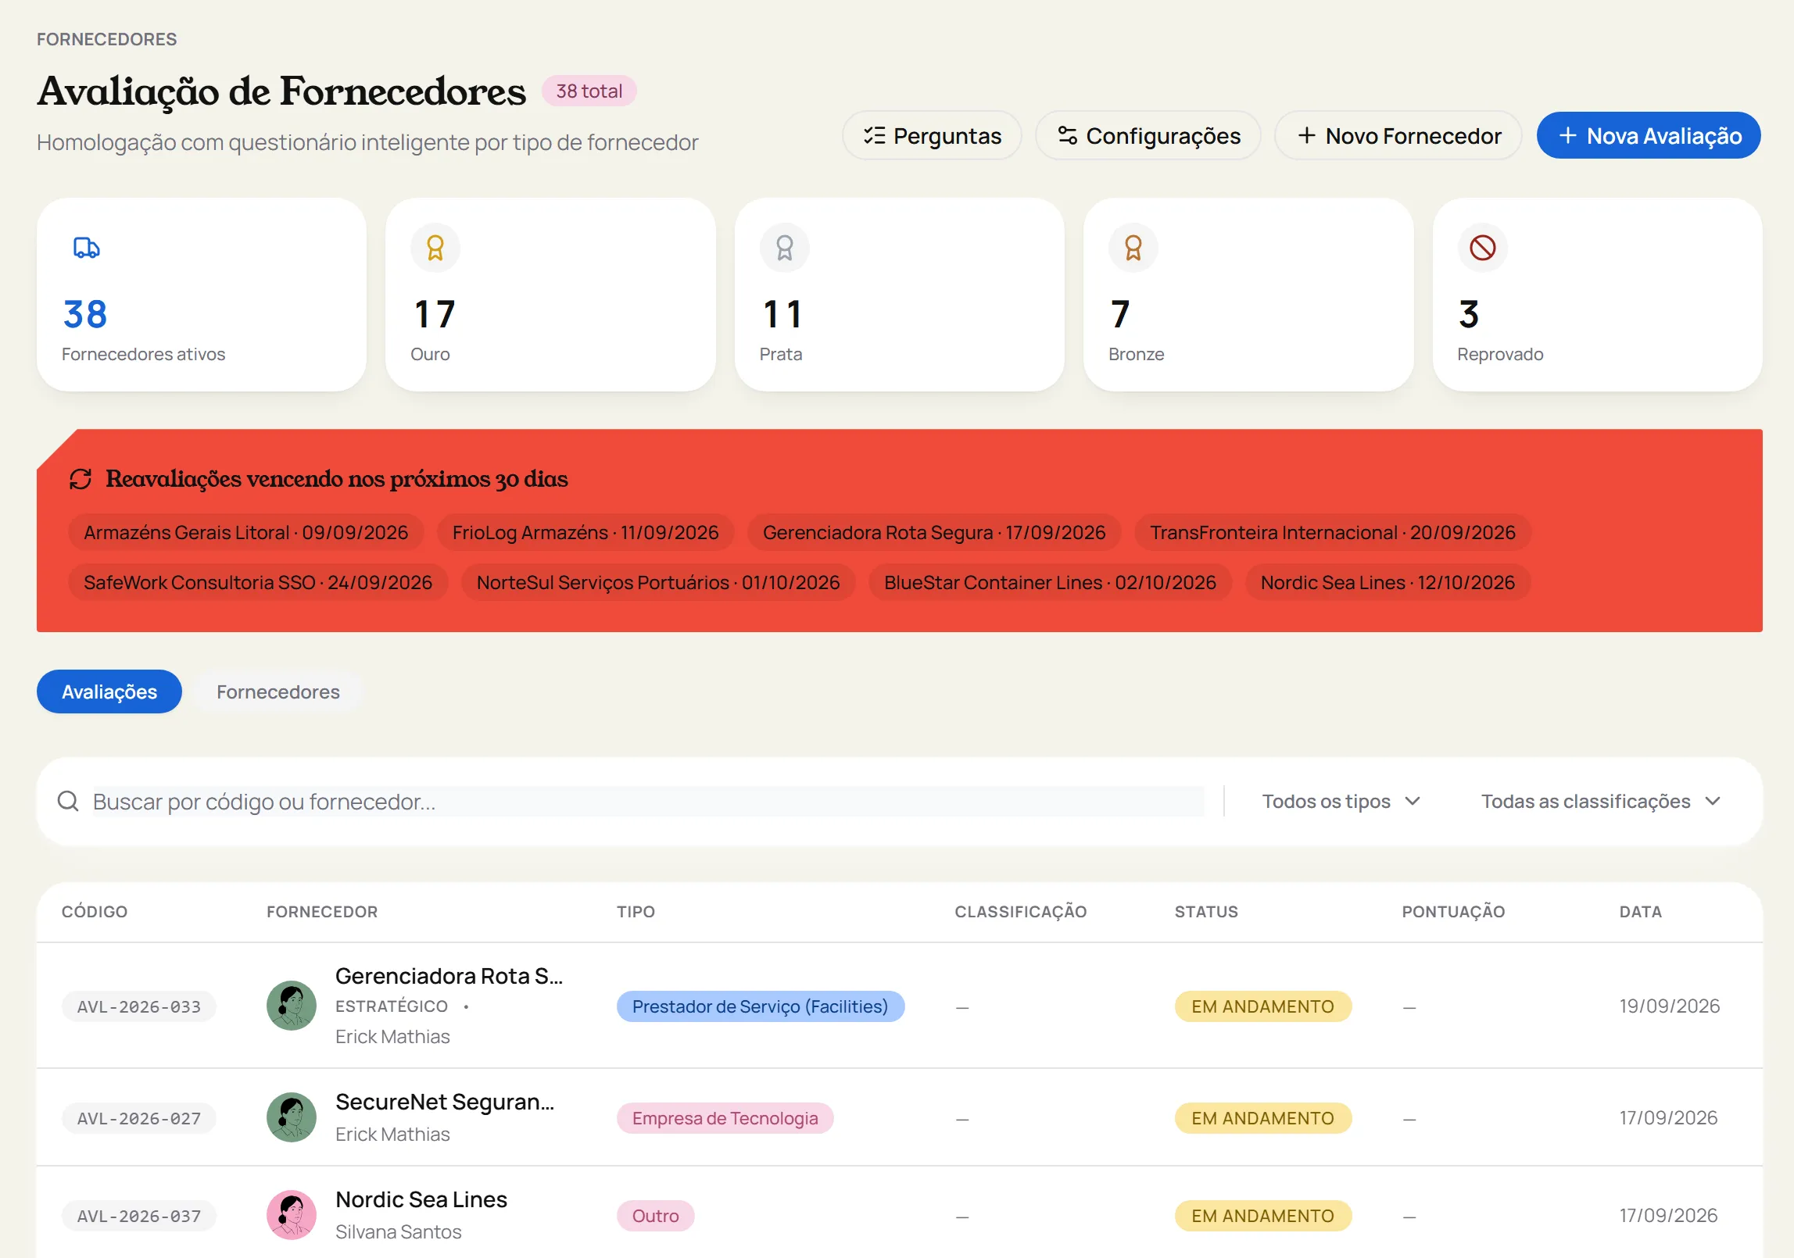Viewport: 1794px width, 1258px height.
Task: Add a Novo Fornecedor
Action: (x=1398, y=136)
